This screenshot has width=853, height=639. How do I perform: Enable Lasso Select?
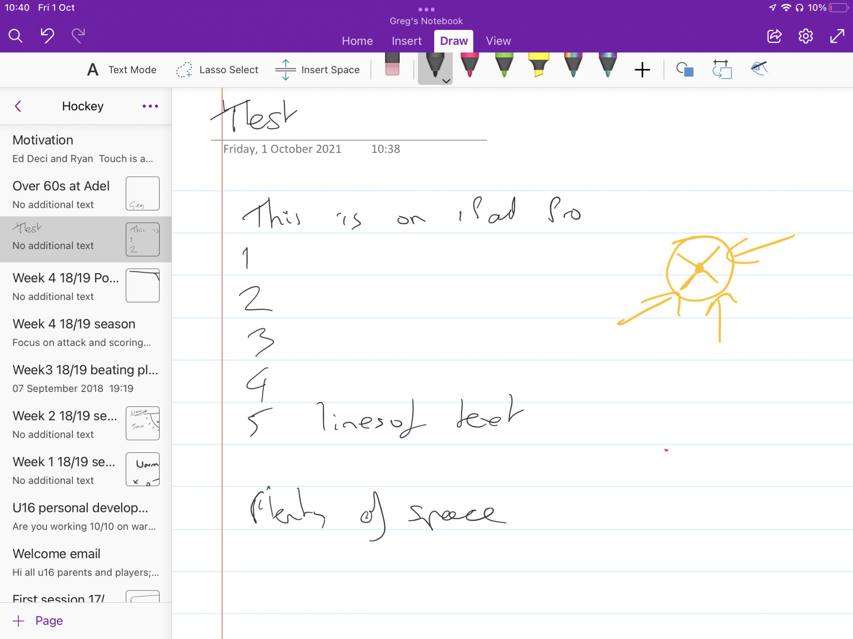coord(217,70)
